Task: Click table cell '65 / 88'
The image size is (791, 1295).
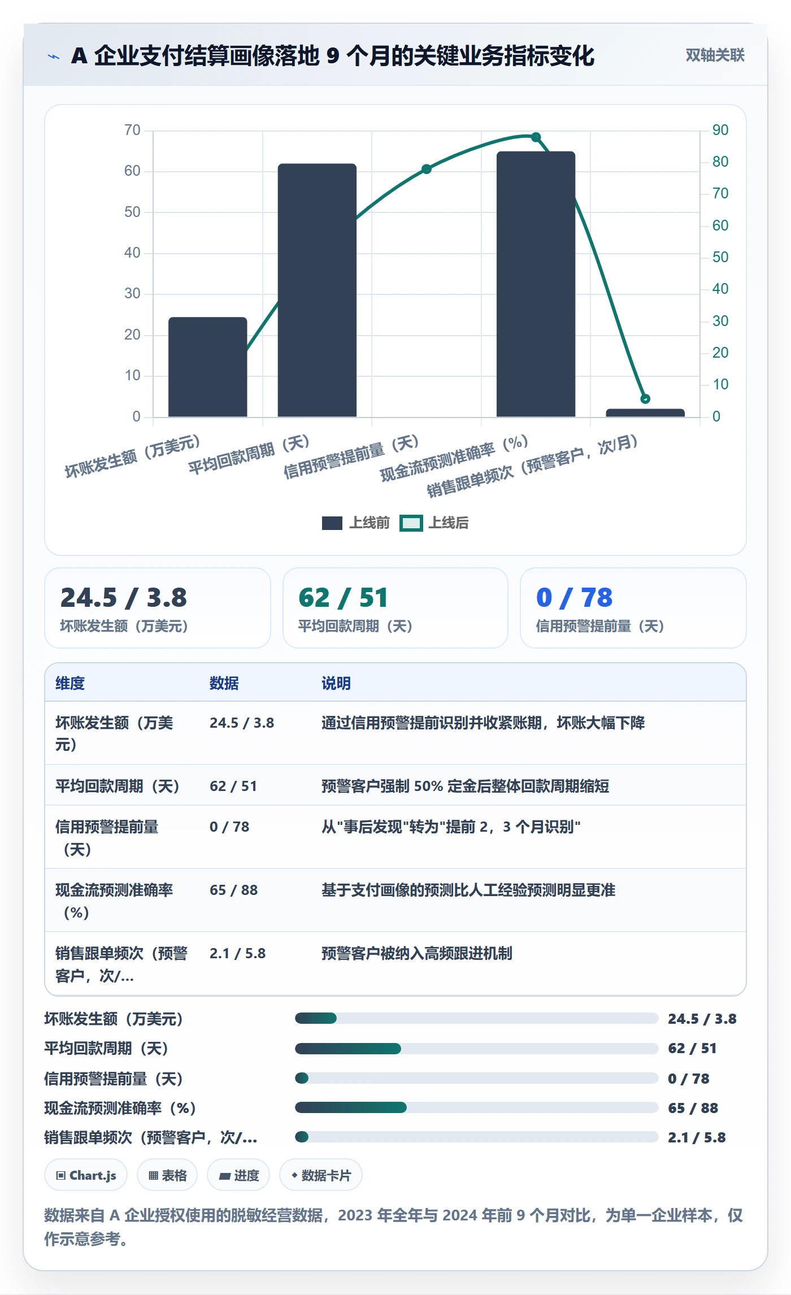Action: click(x=234, y=890)
